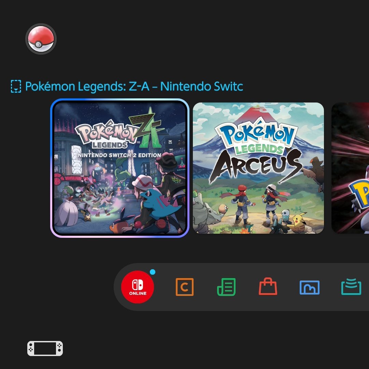This screenshot has height=369, width=369.
Task: Open the teal GameShare icon
Action: point(351,287)
